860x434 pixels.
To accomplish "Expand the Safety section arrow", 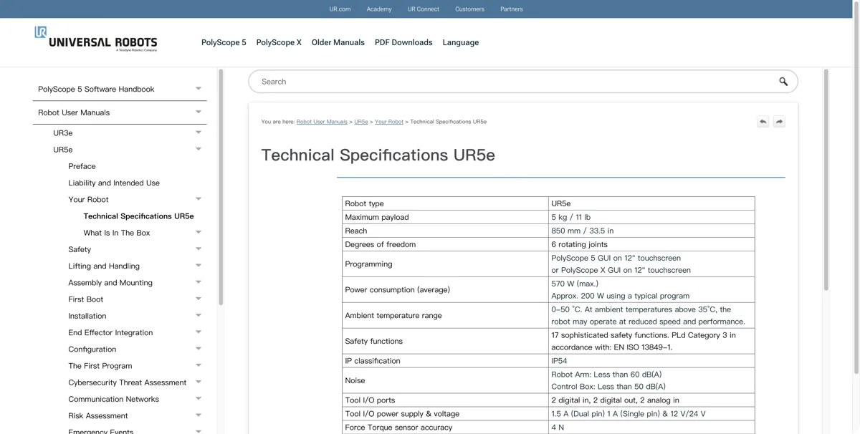I will coord(199,249).
